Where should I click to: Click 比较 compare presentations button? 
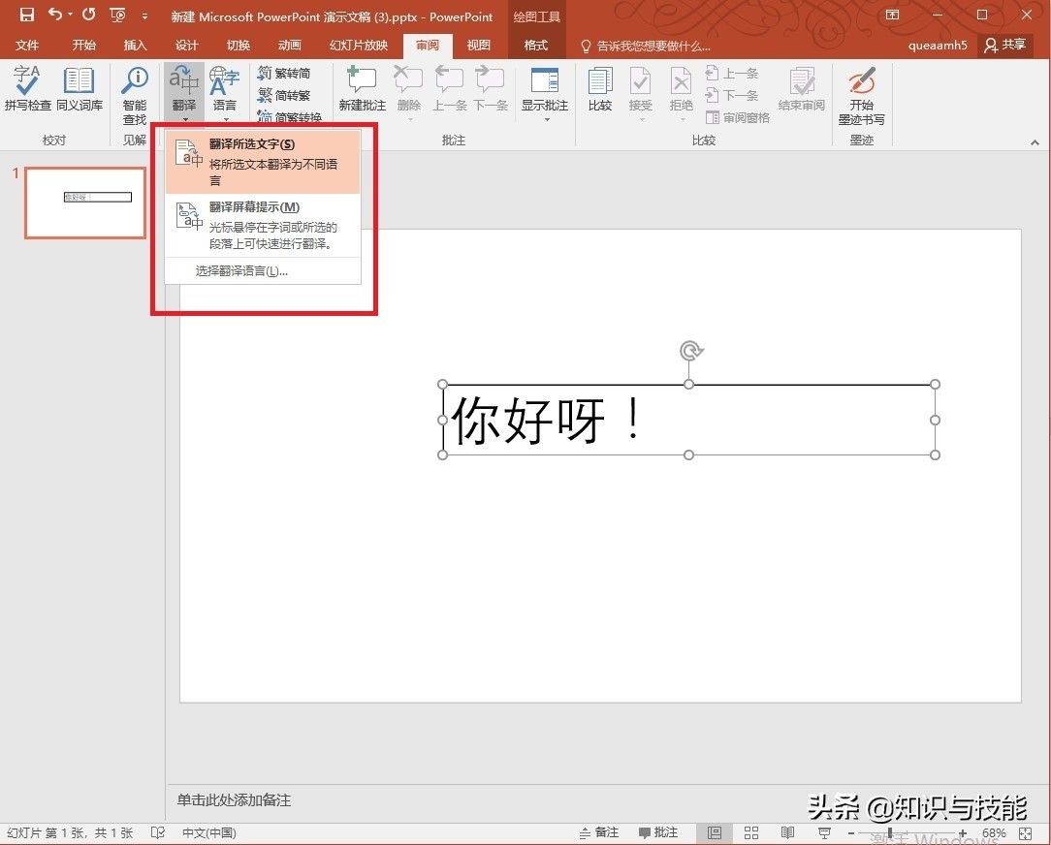[x=600, y=88]
